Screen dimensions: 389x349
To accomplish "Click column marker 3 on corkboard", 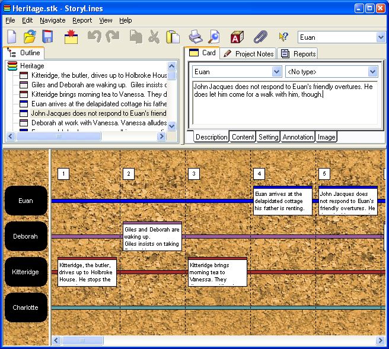I will [194, 174].
